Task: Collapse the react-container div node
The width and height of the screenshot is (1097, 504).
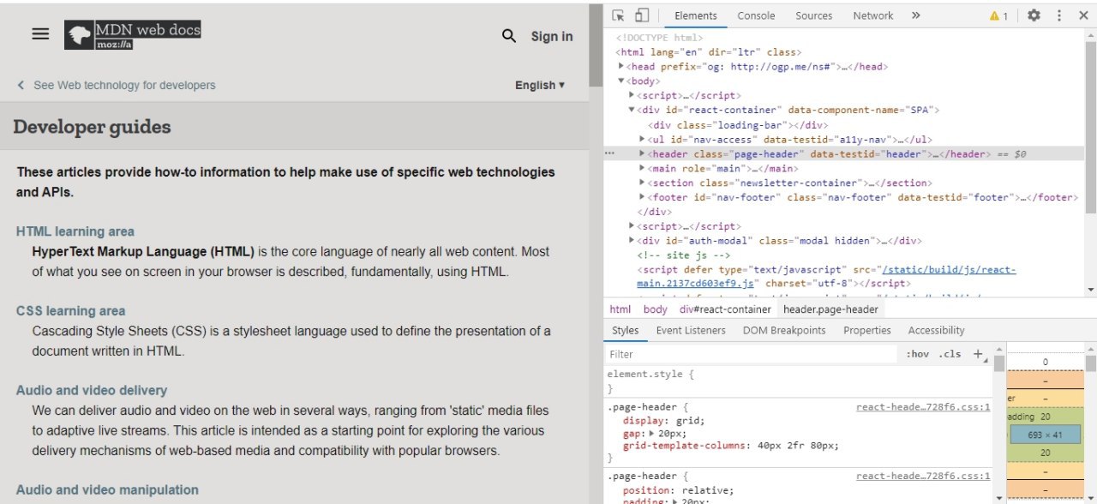Action: coord(632,111)
